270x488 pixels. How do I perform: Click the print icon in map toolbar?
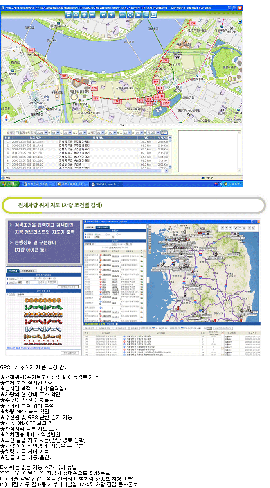pyautogui.click(x=153, y=14)
